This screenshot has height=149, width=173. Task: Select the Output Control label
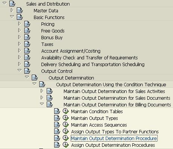click(57, 71)
